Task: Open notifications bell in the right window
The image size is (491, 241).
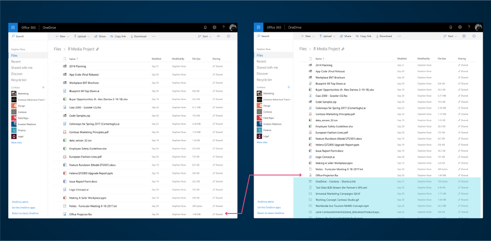Action: 451,27
